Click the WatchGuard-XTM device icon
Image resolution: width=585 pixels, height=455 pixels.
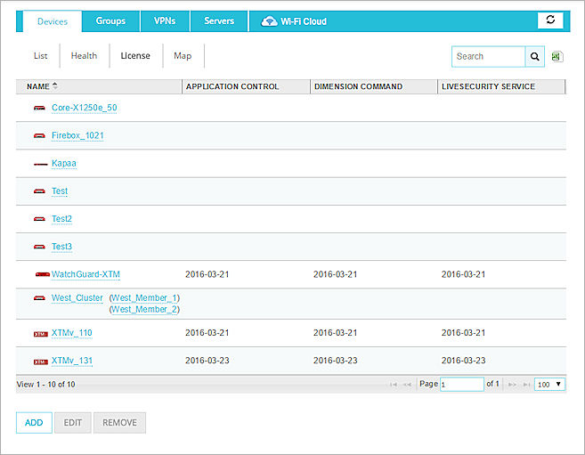click(41, 274)
